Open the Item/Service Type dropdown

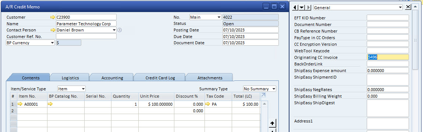(x=83, y=89)
